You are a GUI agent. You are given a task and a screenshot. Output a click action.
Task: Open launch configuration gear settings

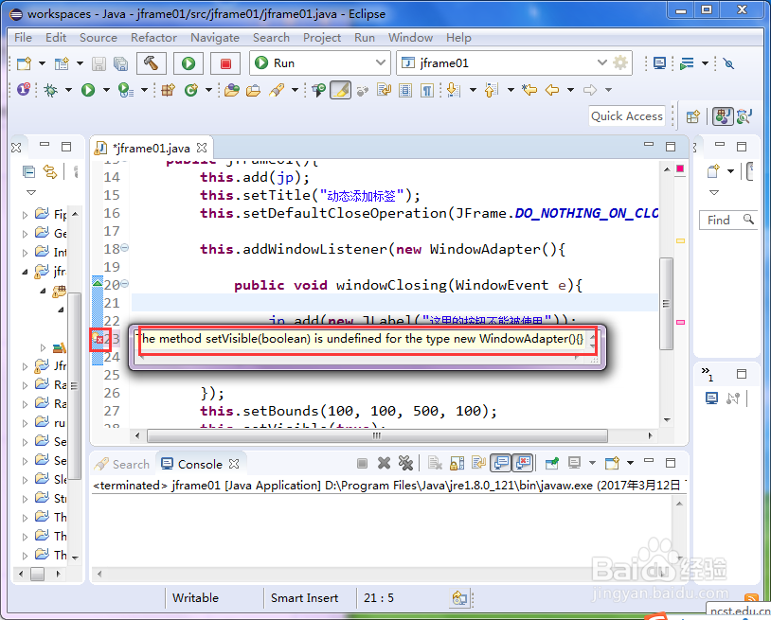tap(620, 62)
